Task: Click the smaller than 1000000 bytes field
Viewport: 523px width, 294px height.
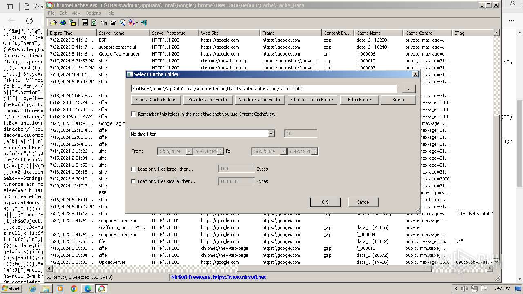Action: tap(236, 181)
